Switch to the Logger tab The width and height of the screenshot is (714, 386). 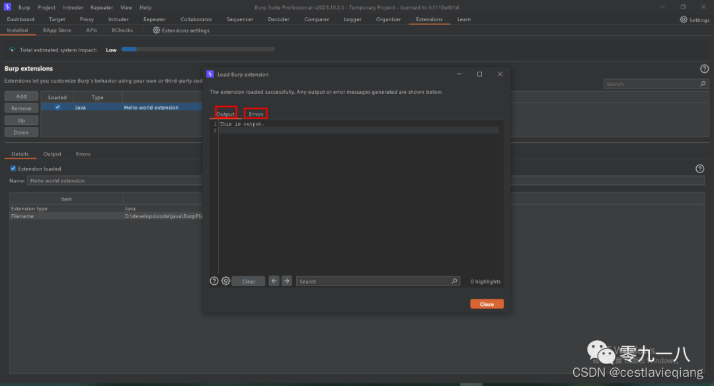pyautogui.click(x=352, y=20)
